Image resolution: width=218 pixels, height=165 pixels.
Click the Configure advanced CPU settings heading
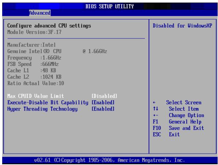coord(49,26)
